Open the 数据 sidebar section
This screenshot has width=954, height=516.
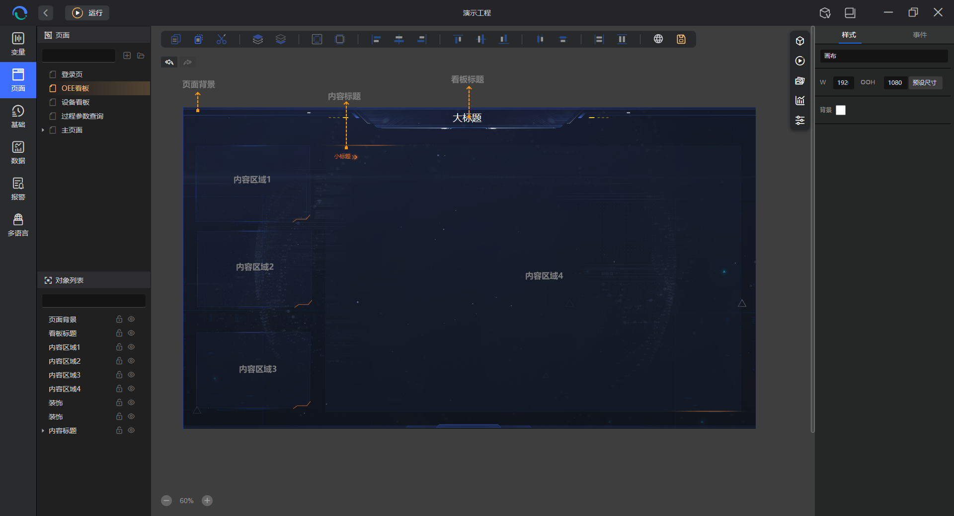[18, 152]
